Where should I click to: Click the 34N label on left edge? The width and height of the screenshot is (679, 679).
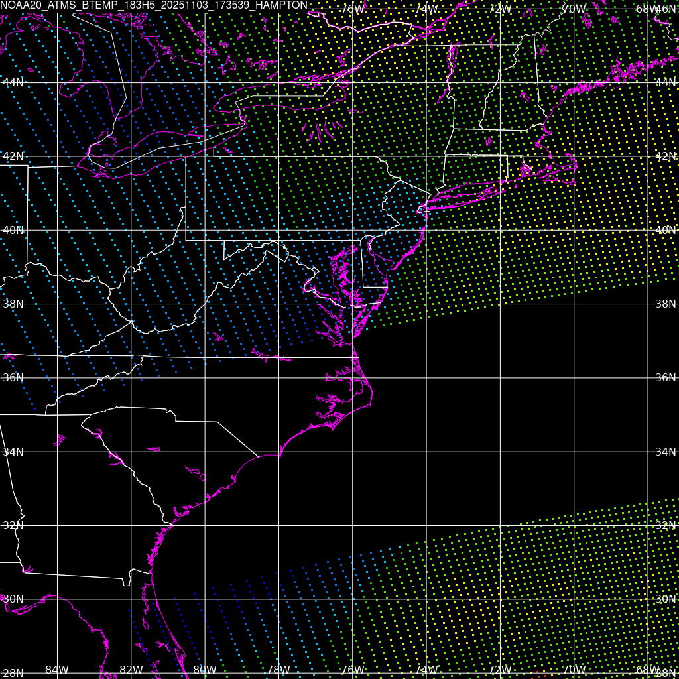(13, 452)
